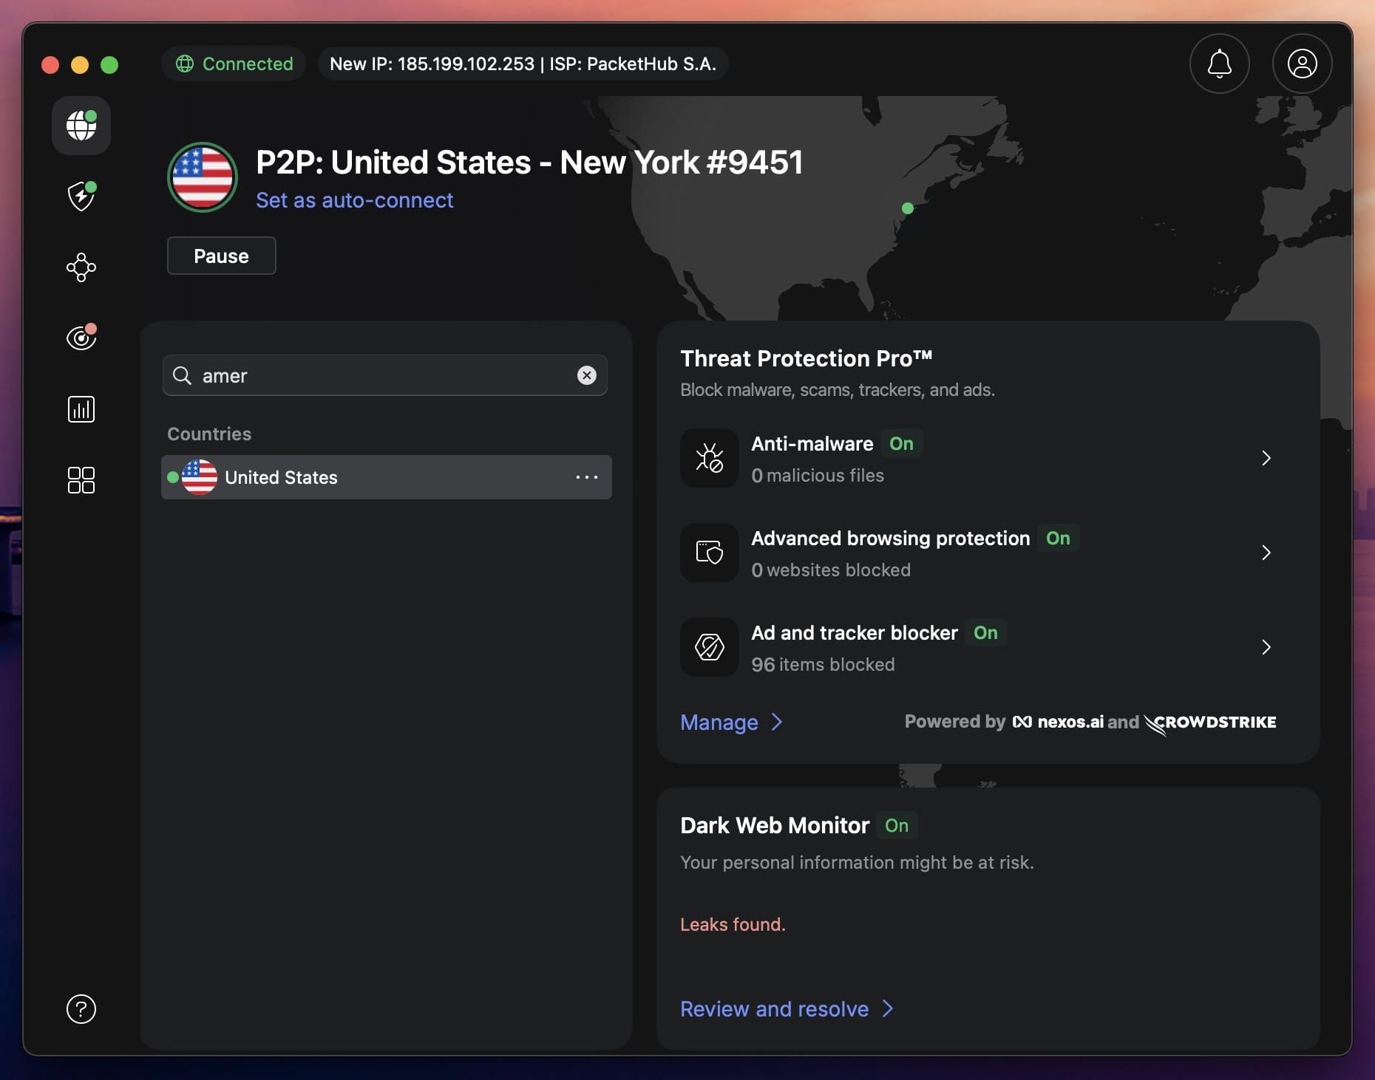The height and width of the screenshot is (1080, 1375).
Task: Clear the search field with X button
Action: click(x=587, y=375)
